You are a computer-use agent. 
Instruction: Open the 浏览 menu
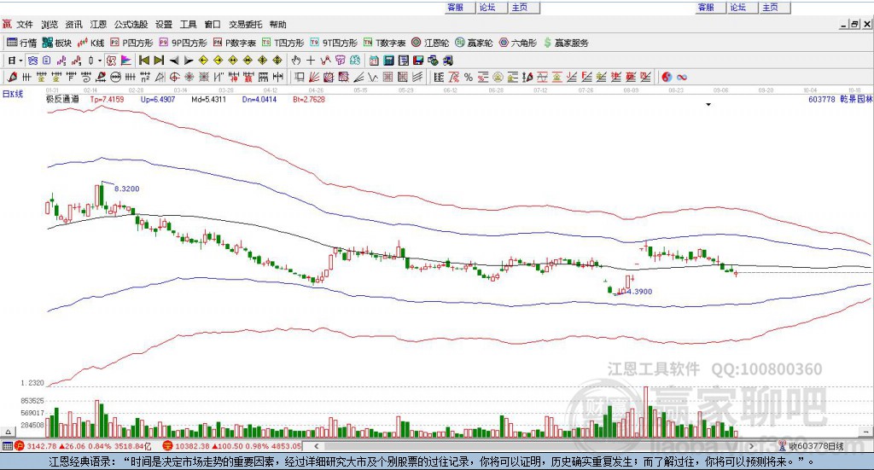[x=49, y=25]
